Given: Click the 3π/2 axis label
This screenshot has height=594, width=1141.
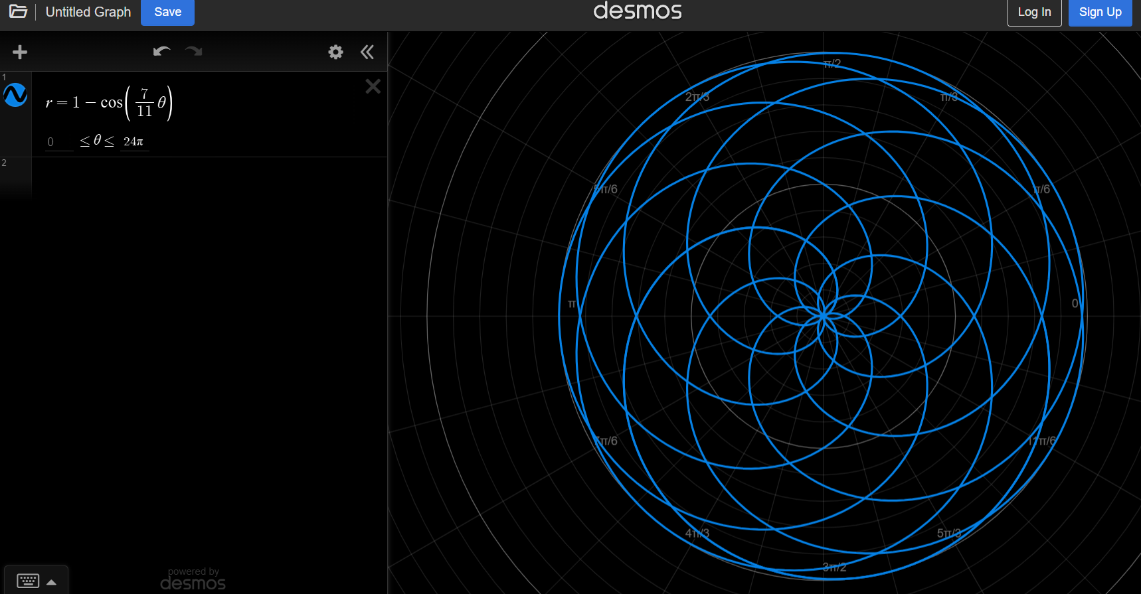Looking at the screenshot, I should click(x=834, y=567).
